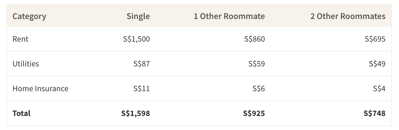
Task: Click the Home Insurance row label
Action: [40, 88]
